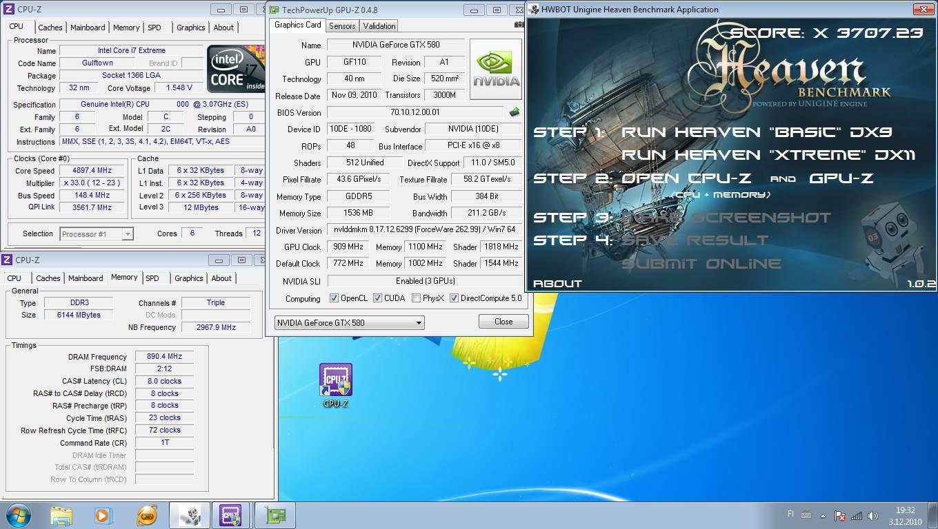Viewport: 938px width, 529px height.
Task: Click the GPU-Z screenshot camera icon
Action: click(x=519, y=25)
